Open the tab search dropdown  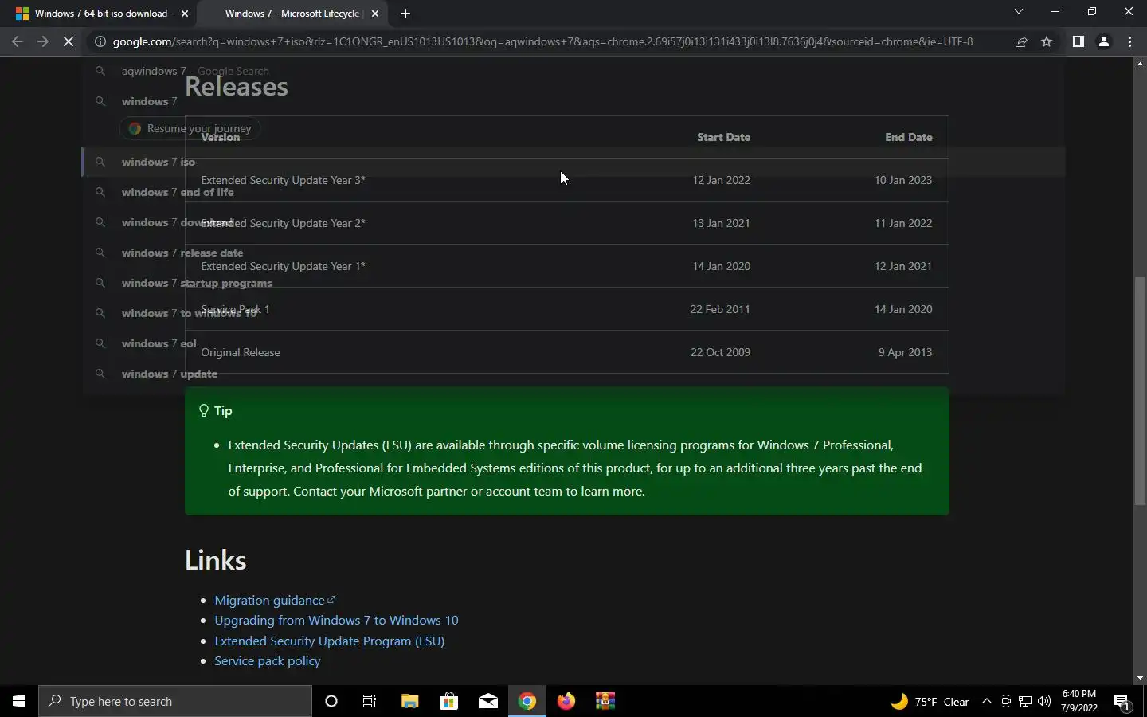coord(1018,12)
